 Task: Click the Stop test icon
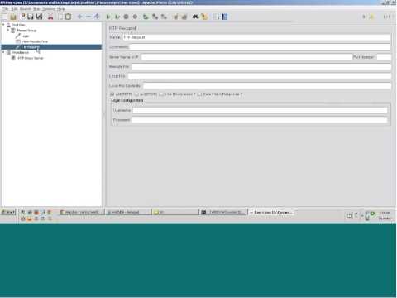coord(126,17)
